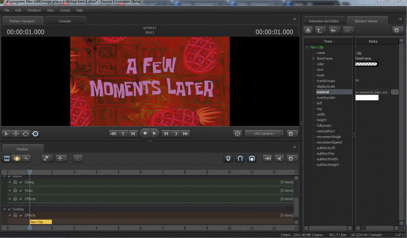
Task: Click the Element Viewer up-level arrow
Action: (320, 31)
